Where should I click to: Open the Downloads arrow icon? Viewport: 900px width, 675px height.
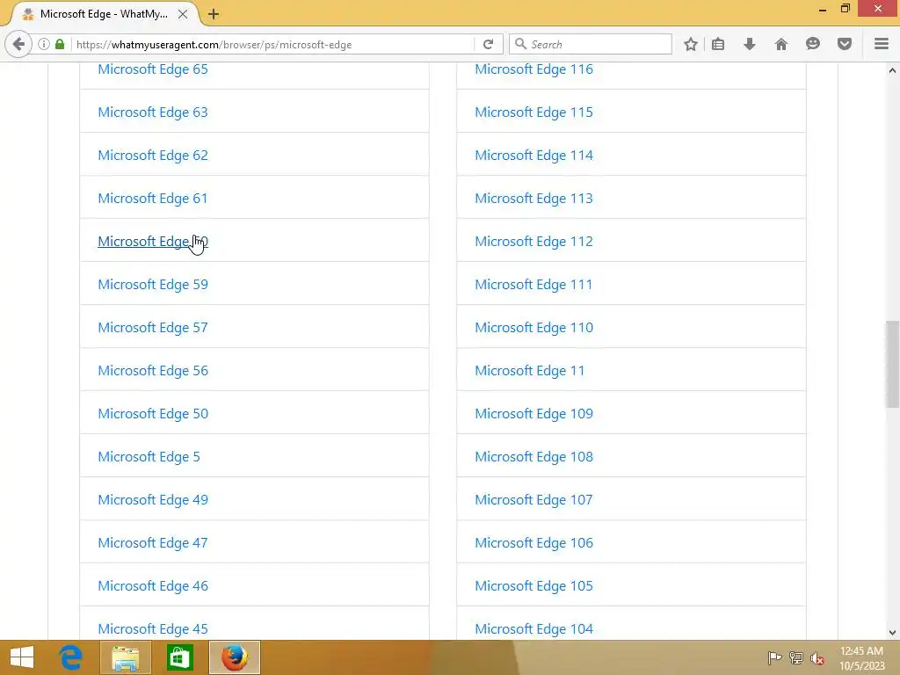click(x=750, y=44)
